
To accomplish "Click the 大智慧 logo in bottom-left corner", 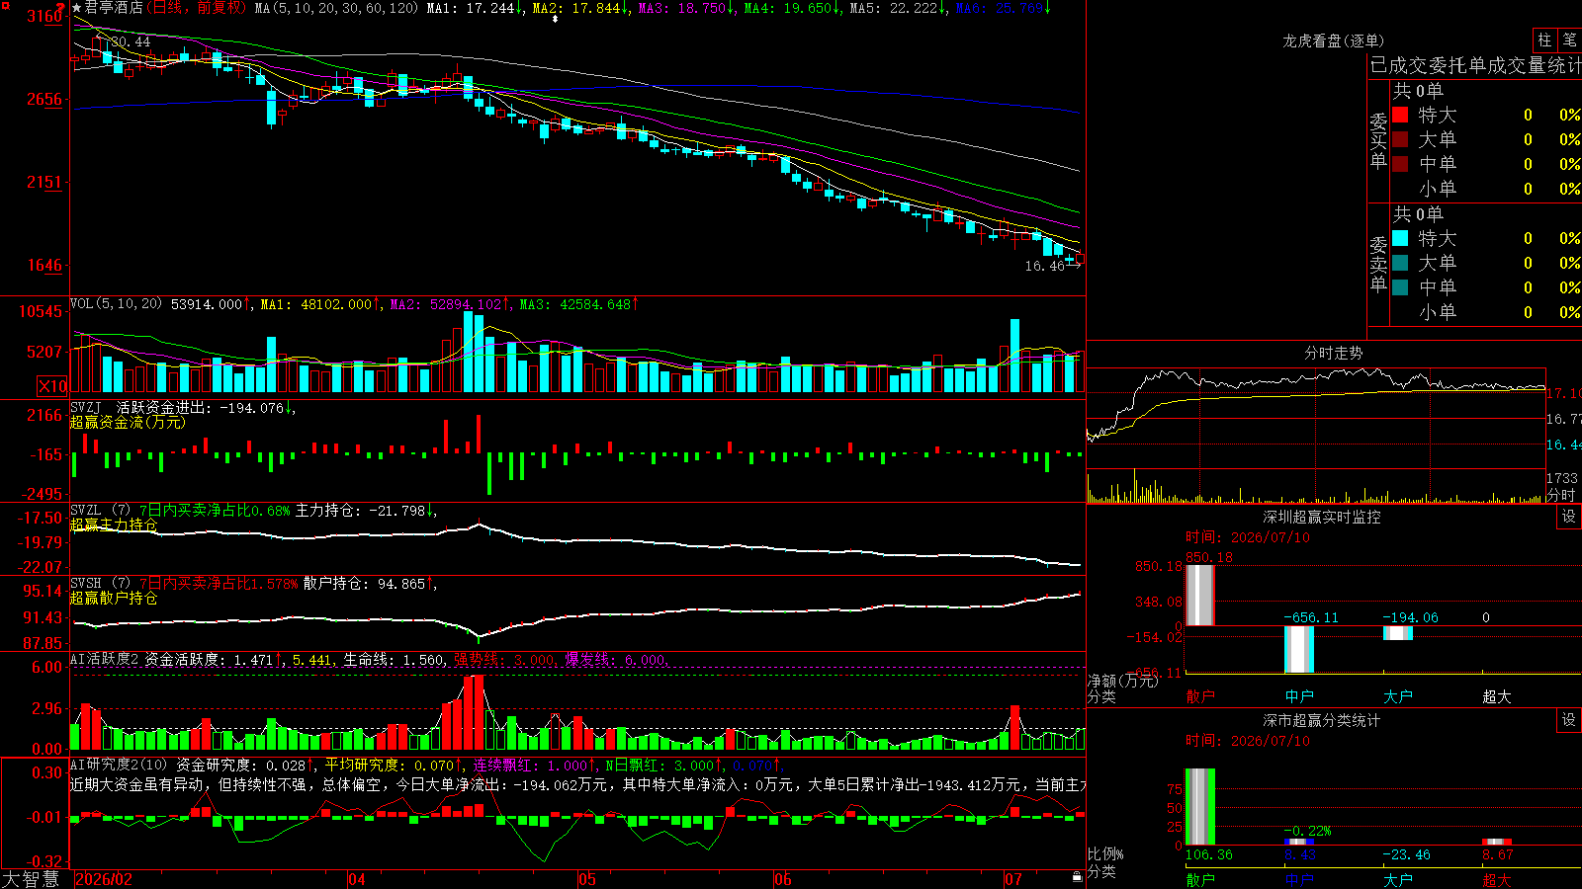I will 31,879.
